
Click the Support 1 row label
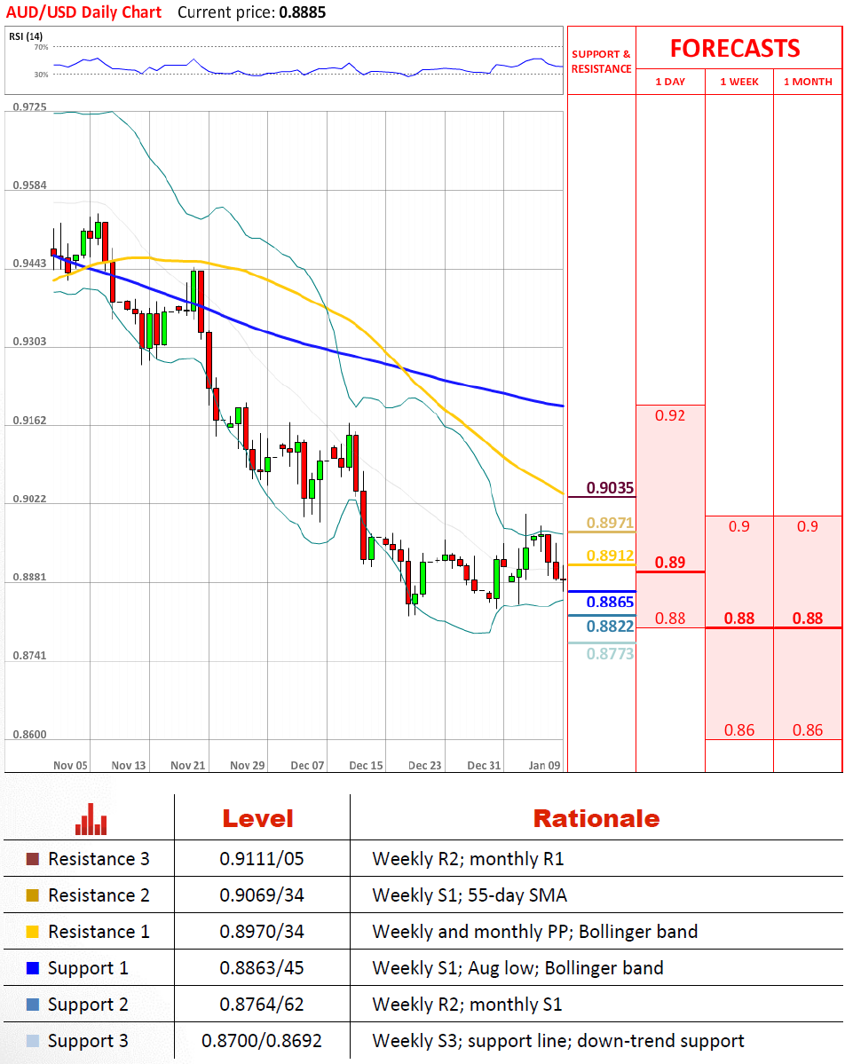click(x=88, y=968)
